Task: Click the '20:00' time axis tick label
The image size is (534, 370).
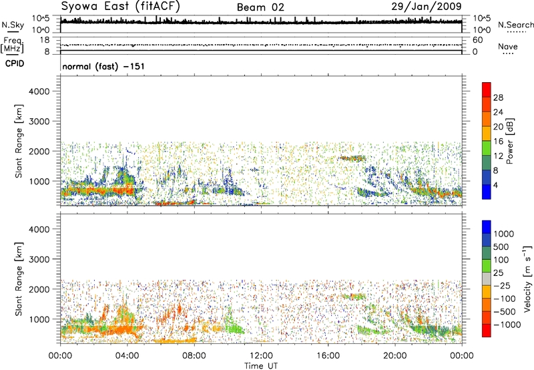Action: [394, 356]
